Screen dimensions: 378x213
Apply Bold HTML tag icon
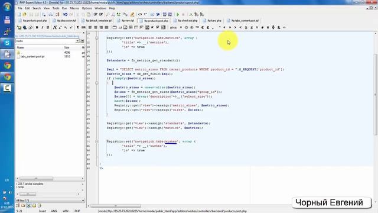(x=37, y=28)
